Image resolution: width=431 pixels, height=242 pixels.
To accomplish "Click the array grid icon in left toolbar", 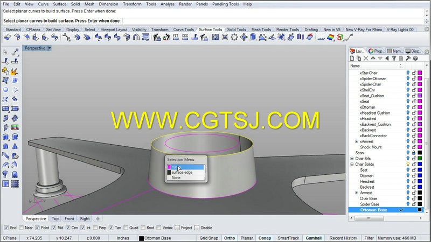I will 15,184.
